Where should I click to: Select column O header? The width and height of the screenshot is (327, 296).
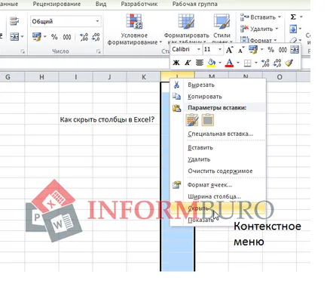[280, 77]
